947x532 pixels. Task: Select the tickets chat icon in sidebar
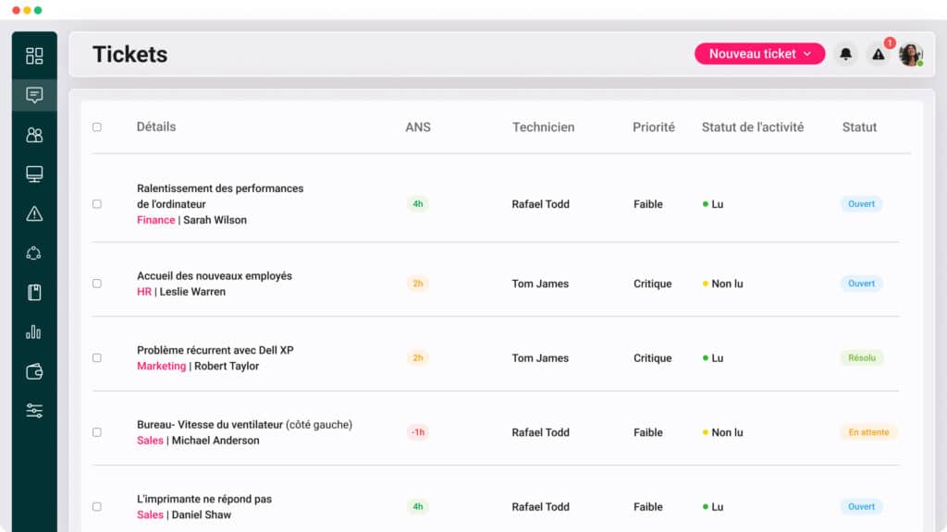click(34, 95)
